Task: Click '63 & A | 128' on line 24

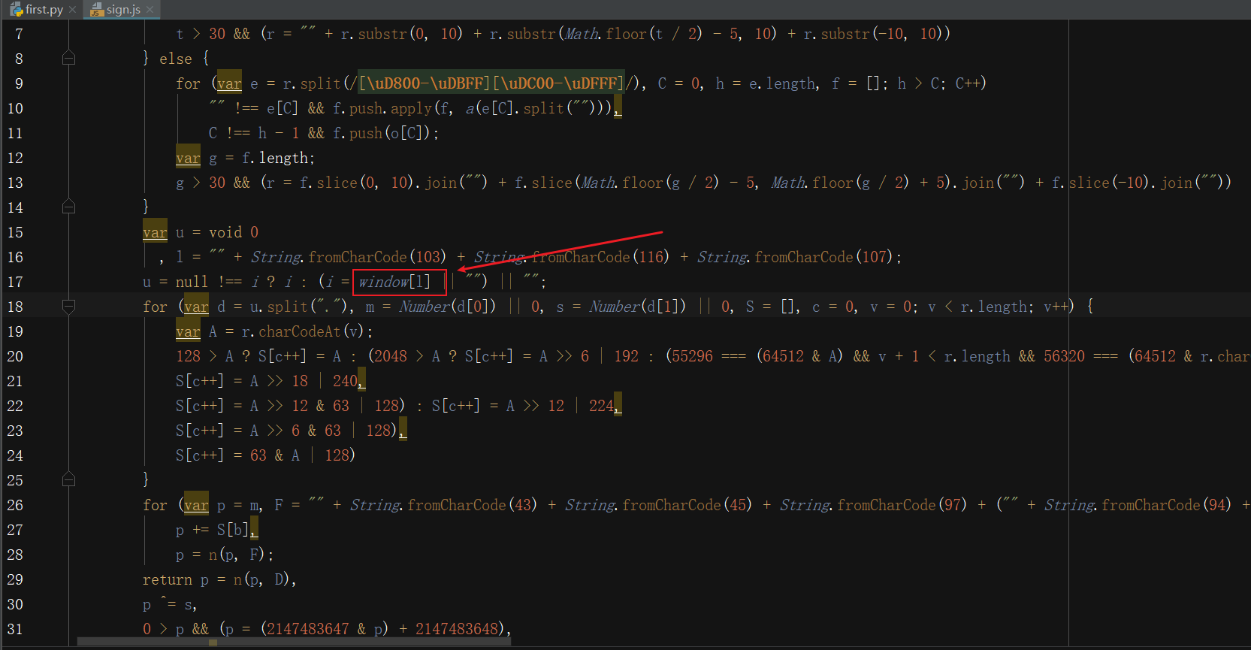Action: [300, 455]
